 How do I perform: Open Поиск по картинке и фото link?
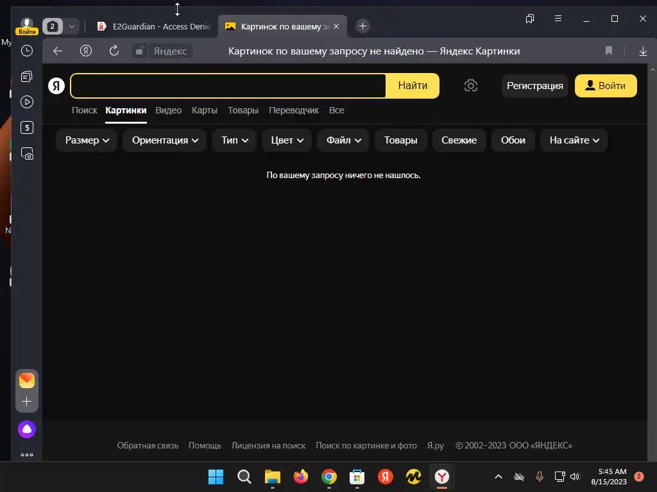click(x=366, y=446)
